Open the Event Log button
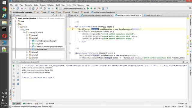192x108 pixels. (x=183, y=103)
